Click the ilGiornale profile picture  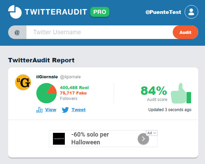click(x=23, y=82)
